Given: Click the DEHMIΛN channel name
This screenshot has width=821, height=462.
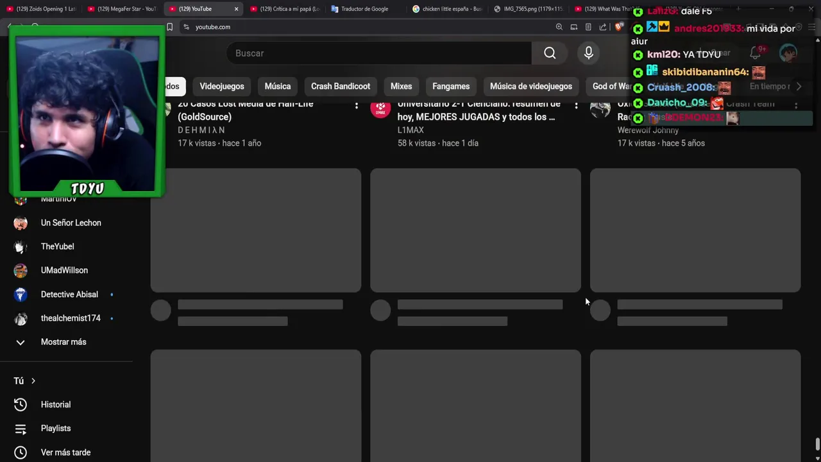Looking at the screenshot, I should coord(201,130).
